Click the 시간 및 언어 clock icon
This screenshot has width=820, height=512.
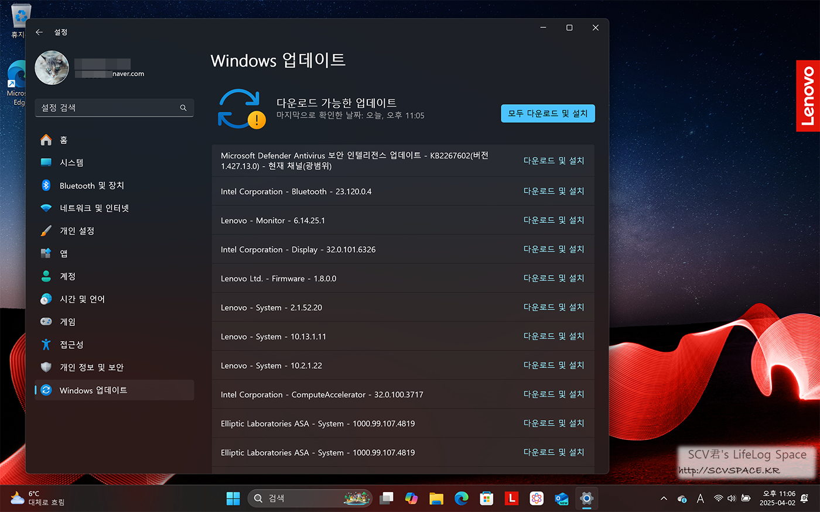[x=46, y=299]
